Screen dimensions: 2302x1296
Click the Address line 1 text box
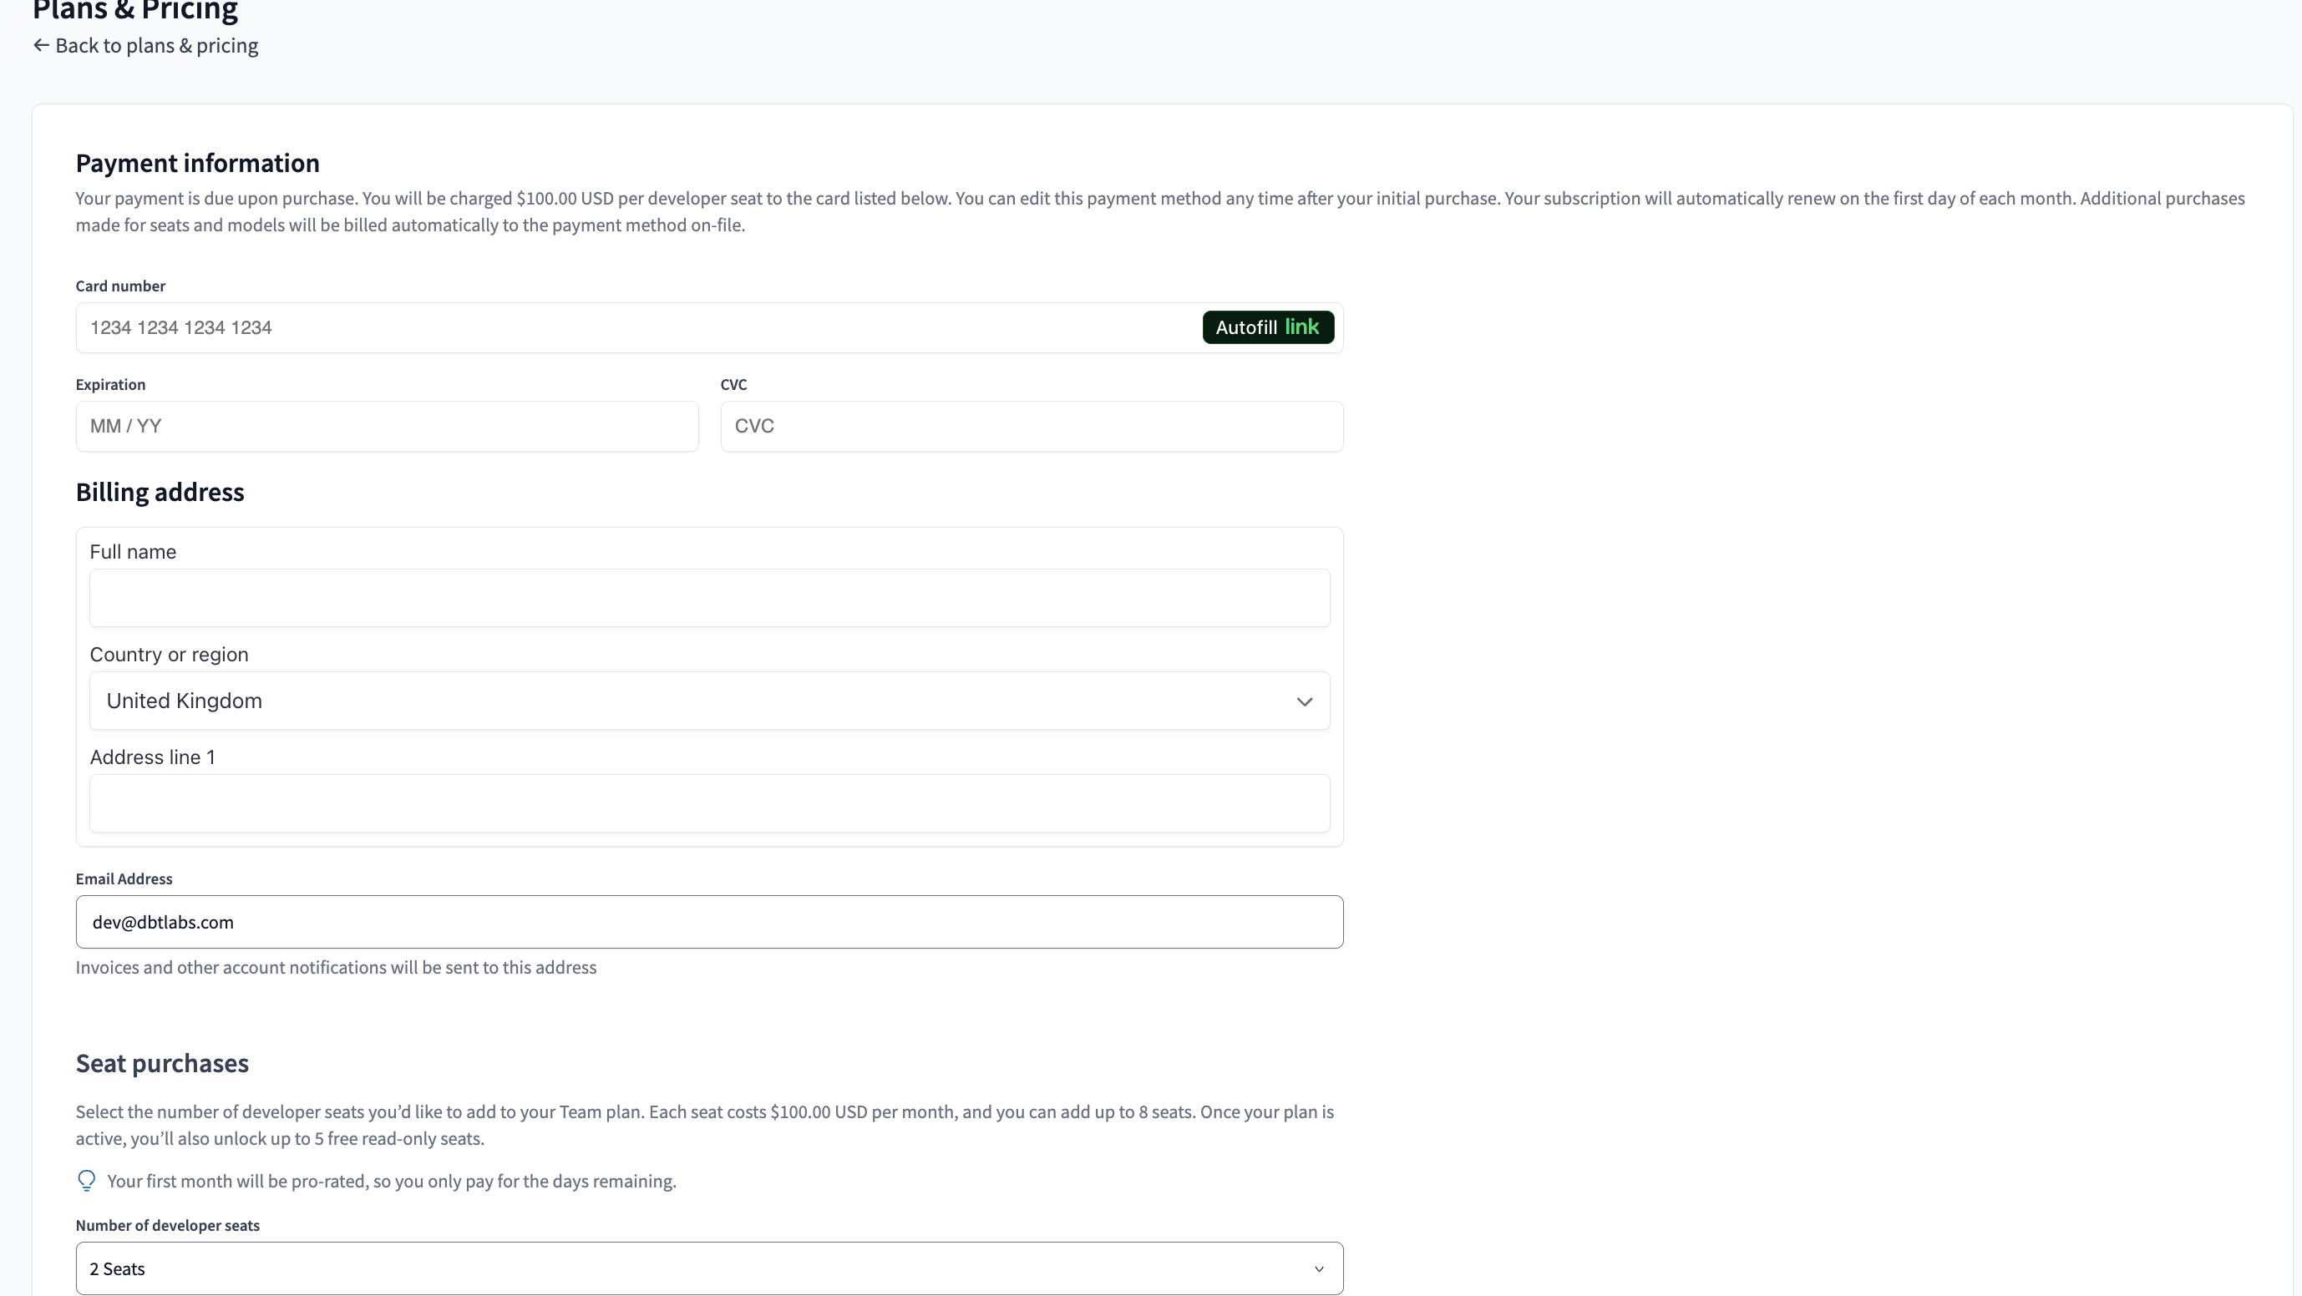point(708,803)
